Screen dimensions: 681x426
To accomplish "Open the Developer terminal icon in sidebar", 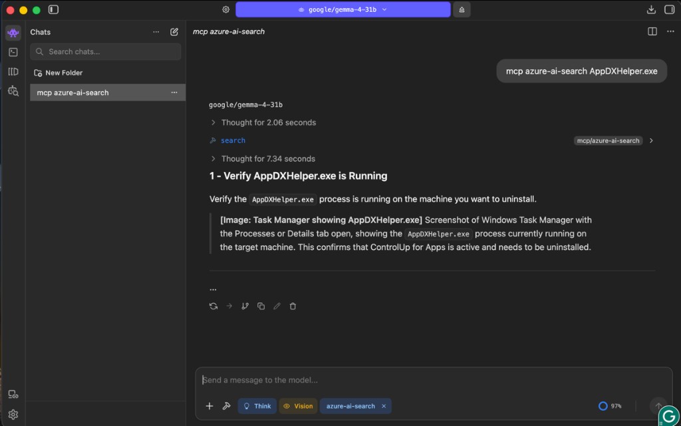I will click(x=13, y=52).
